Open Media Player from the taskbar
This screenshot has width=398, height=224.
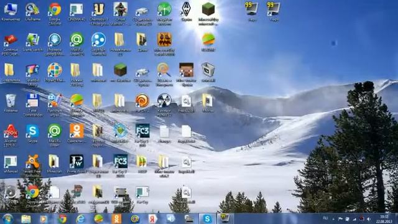click(44, 218)
